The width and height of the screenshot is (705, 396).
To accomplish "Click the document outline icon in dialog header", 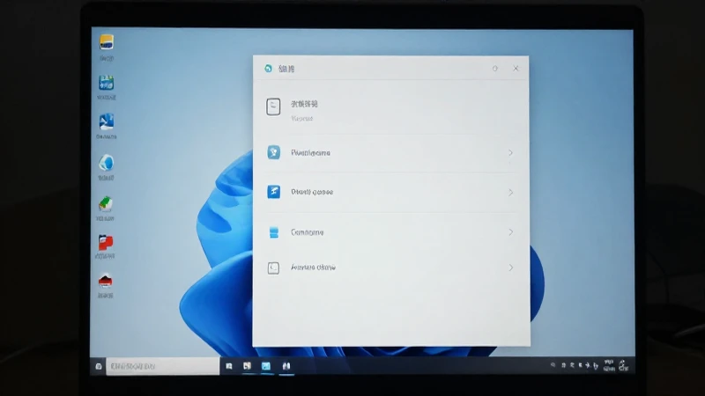I will [273, 106].
